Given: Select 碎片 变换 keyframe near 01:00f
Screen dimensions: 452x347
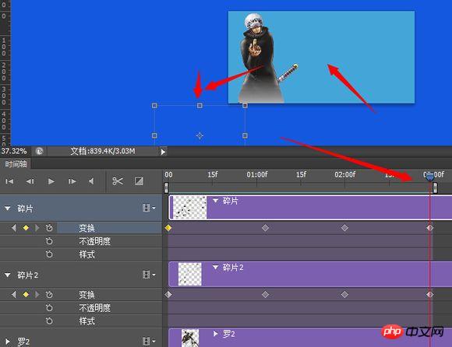Looking at the screenshot, I should pos(266,228).
